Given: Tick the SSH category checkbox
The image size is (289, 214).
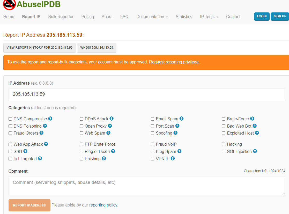Looking at the screenshot, I should 10,152.
